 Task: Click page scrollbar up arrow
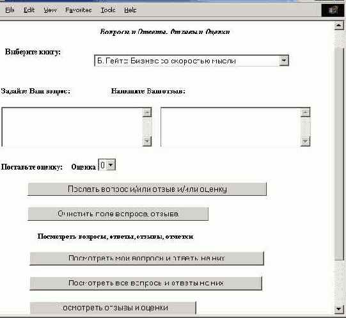(x=339, y=26)
